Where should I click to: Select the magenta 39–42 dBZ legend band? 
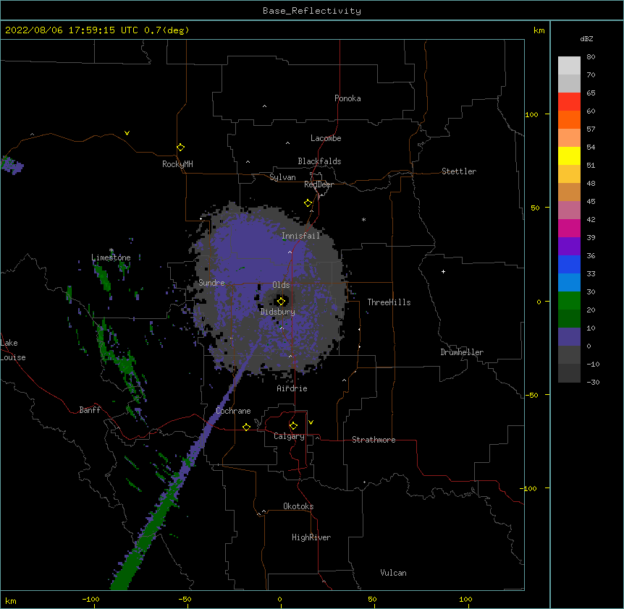tap(569, 228)
